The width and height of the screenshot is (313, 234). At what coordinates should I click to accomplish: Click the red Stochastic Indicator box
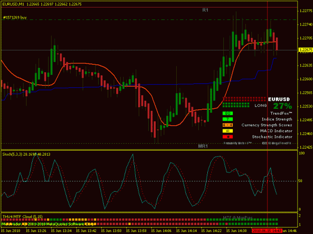[x=227, y=137]
